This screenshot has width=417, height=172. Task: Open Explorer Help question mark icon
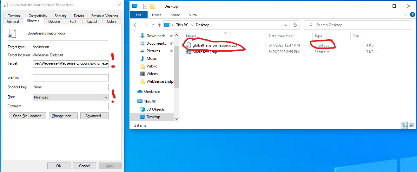[412, 15]
